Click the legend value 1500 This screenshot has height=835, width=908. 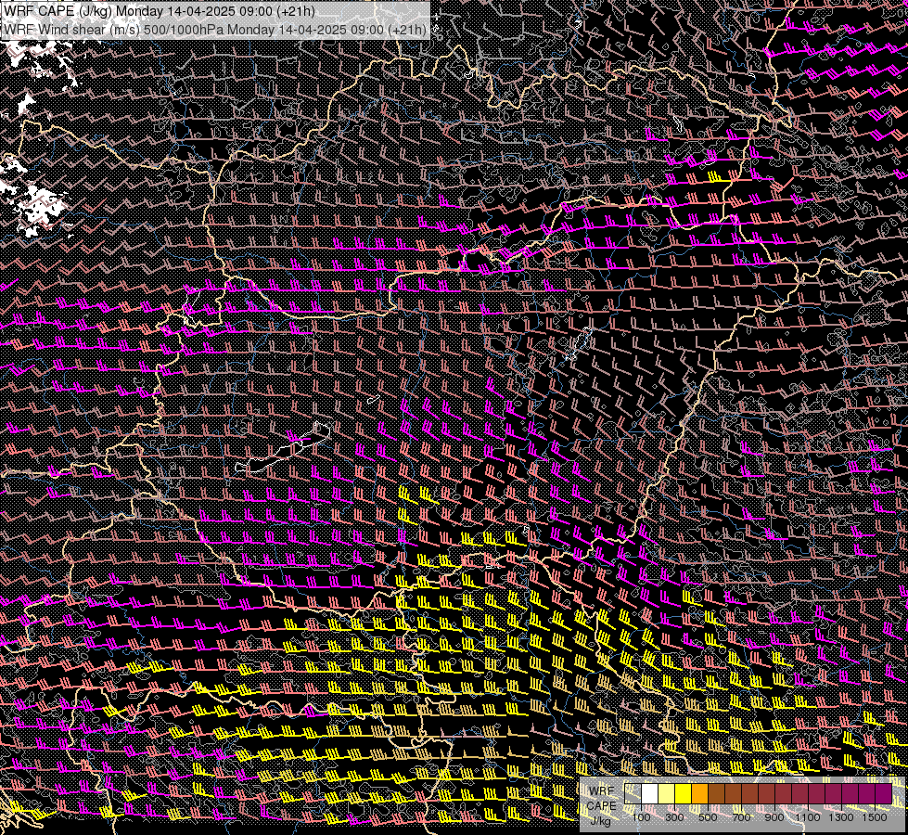pos(875,817)
